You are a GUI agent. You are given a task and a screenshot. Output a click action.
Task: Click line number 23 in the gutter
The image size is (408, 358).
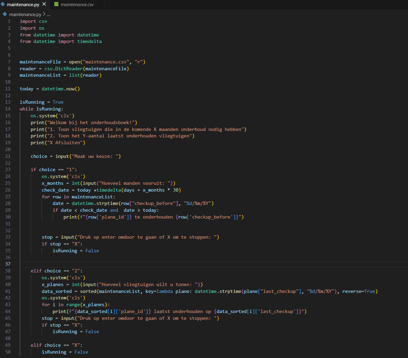(x=8, y=169)
